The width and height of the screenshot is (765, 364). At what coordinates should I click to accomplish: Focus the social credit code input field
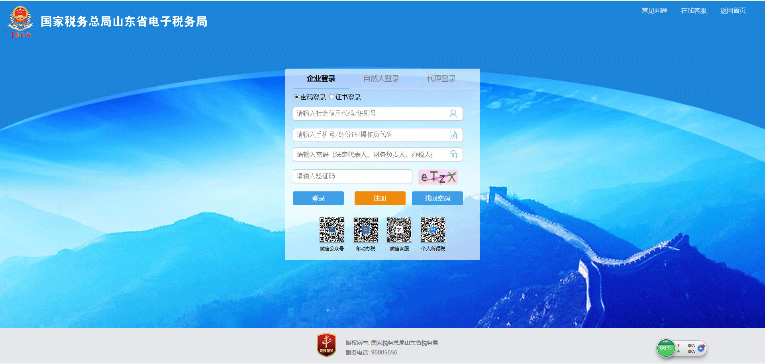pos(378,114)
